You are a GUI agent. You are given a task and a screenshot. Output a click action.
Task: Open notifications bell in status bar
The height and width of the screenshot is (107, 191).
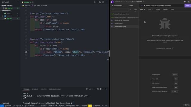pos(106,106)
